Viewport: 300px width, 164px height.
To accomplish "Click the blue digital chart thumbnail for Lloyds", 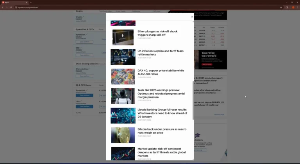I will (123, 116).
